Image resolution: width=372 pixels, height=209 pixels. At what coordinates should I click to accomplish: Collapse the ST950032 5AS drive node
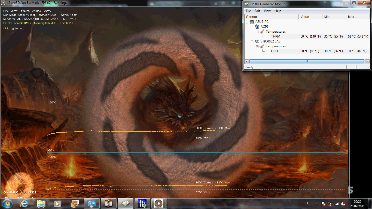(x=252, y=41)
